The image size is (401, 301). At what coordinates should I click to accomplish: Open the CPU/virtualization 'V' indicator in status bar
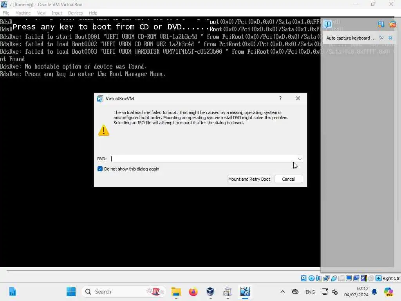tap(364, 278)
